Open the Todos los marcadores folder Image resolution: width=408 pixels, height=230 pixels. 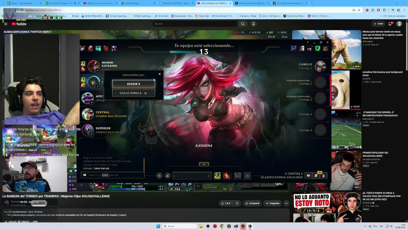pos(395,16)
